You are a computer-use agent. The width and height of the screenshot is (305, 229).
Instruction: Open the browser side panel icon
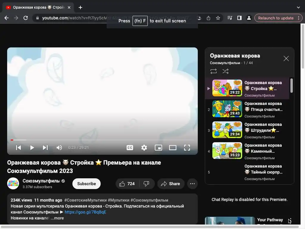point(239,18)
